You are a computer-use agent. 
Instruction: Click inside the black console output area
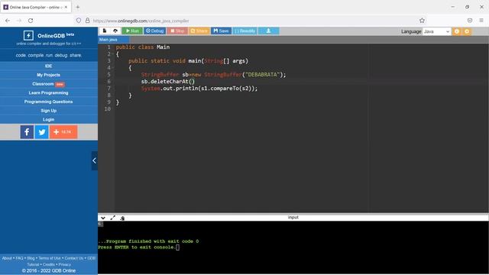pos(293,247)
